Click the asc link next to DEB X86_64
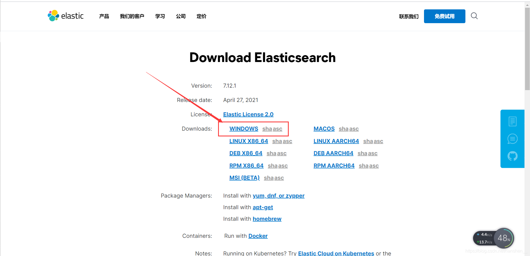530x256 pixels. click(282, 153)
